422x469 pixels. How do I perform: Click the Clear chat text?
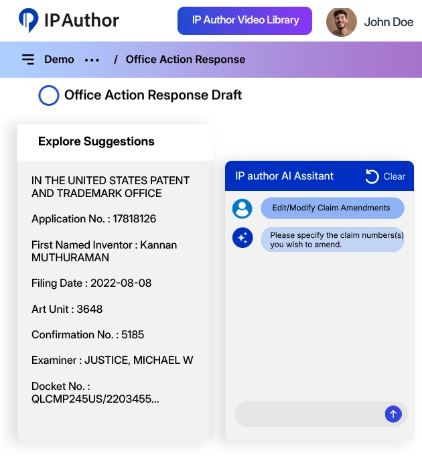(394, 176)
